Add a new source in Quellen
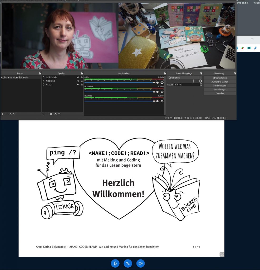The width and height of the screenshot is (260, 270). point(44,114)
